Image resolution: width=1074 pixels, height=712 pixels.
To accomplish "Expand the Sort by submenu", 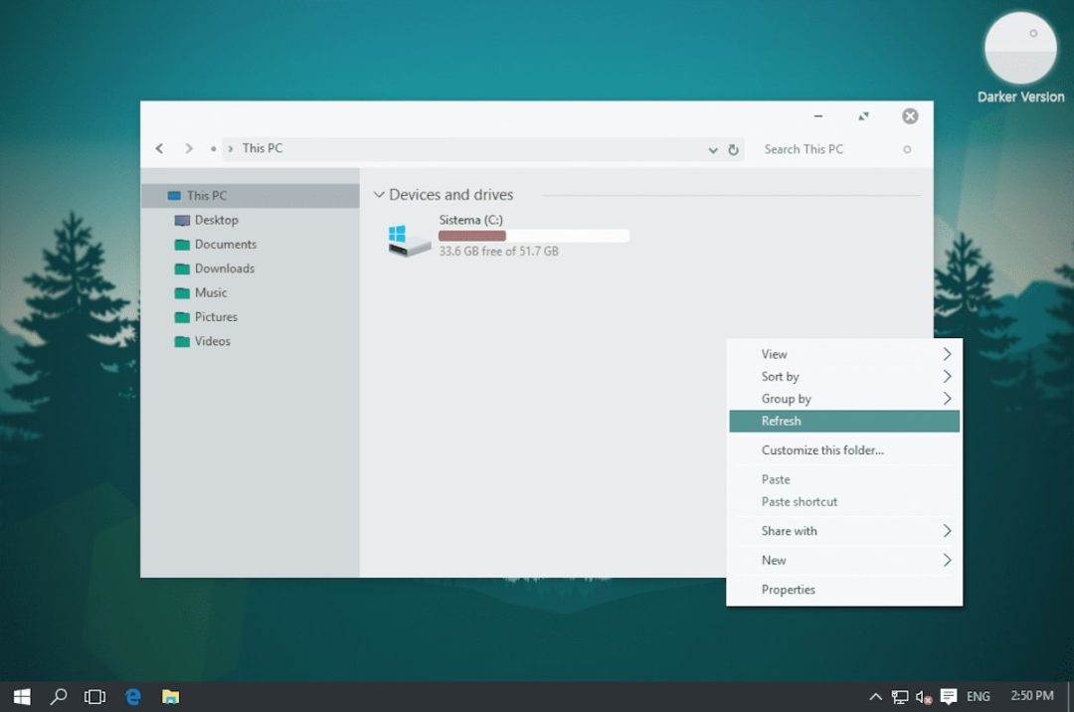I will tap(780, 376).
